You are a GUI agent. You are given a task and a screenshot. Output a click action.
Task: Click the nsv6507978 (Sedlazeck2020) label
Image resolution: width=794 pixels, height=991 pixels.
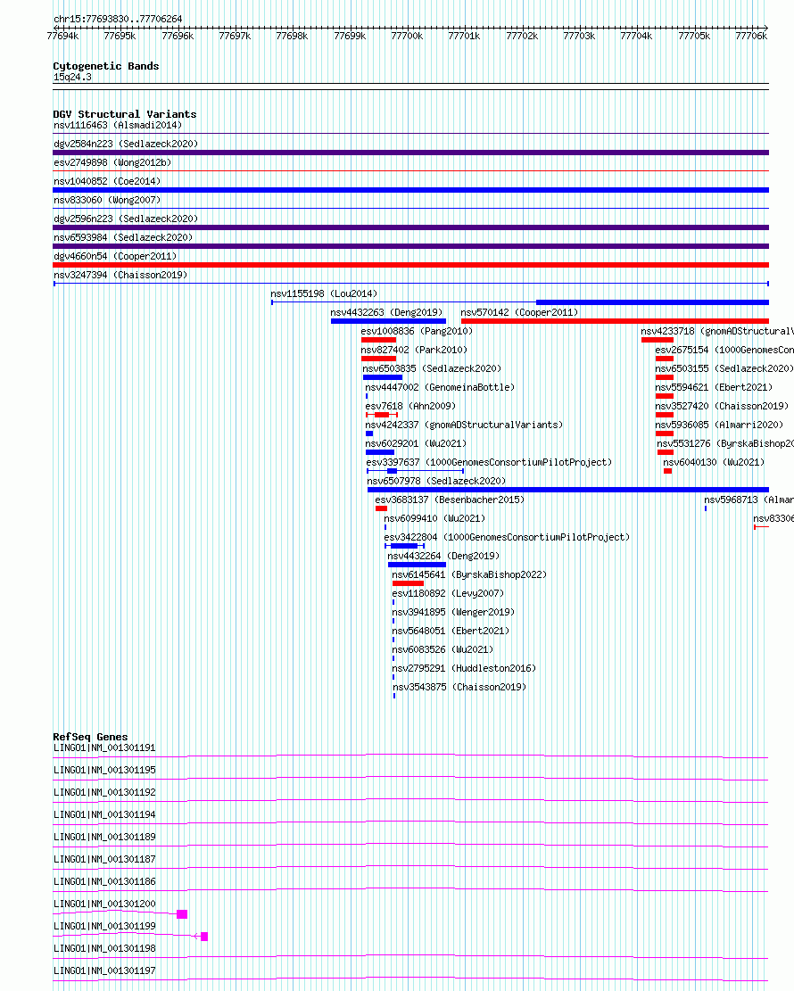pyautogui.click(x=437, y=481)
